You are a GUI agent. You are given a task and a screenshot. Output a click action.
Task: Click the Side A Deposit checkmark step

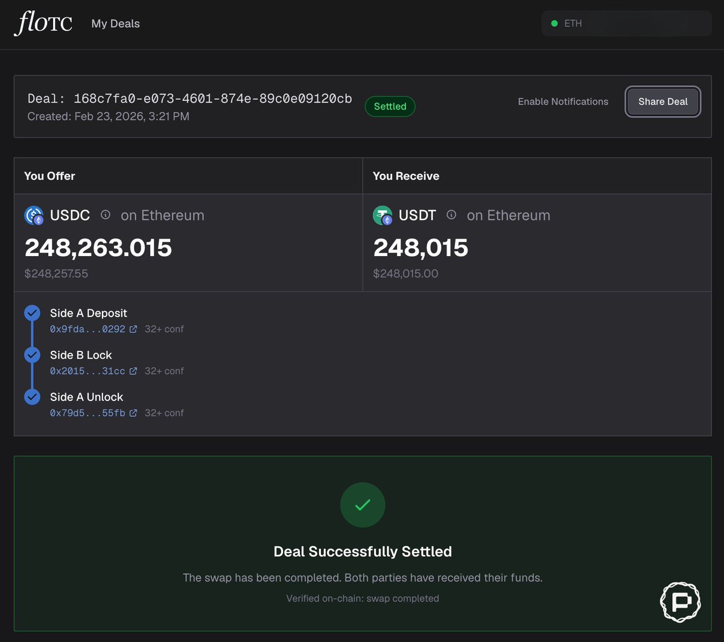point(32,313)
